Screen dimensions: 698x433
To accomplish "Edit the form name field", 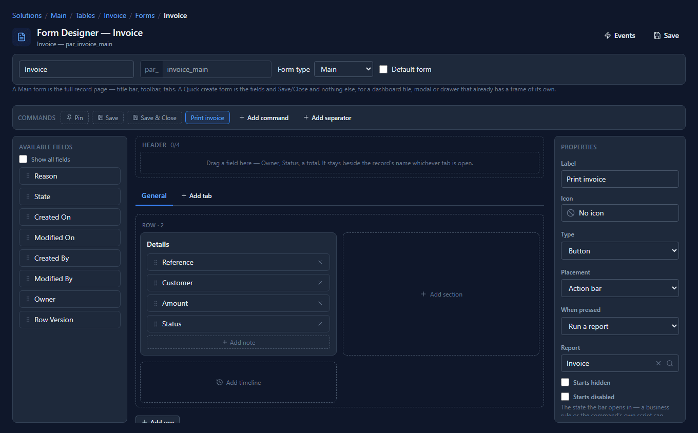I will click(x=76, y=69).
